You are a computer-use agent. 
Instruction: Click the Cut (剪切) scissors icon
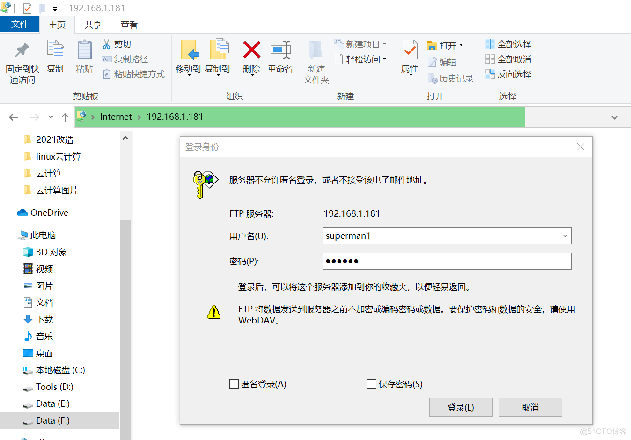107,44
